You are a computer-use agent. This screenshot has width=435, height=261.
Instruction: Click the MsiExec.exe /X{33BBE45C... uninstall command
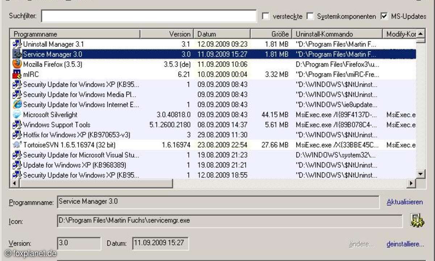point(337,145)
